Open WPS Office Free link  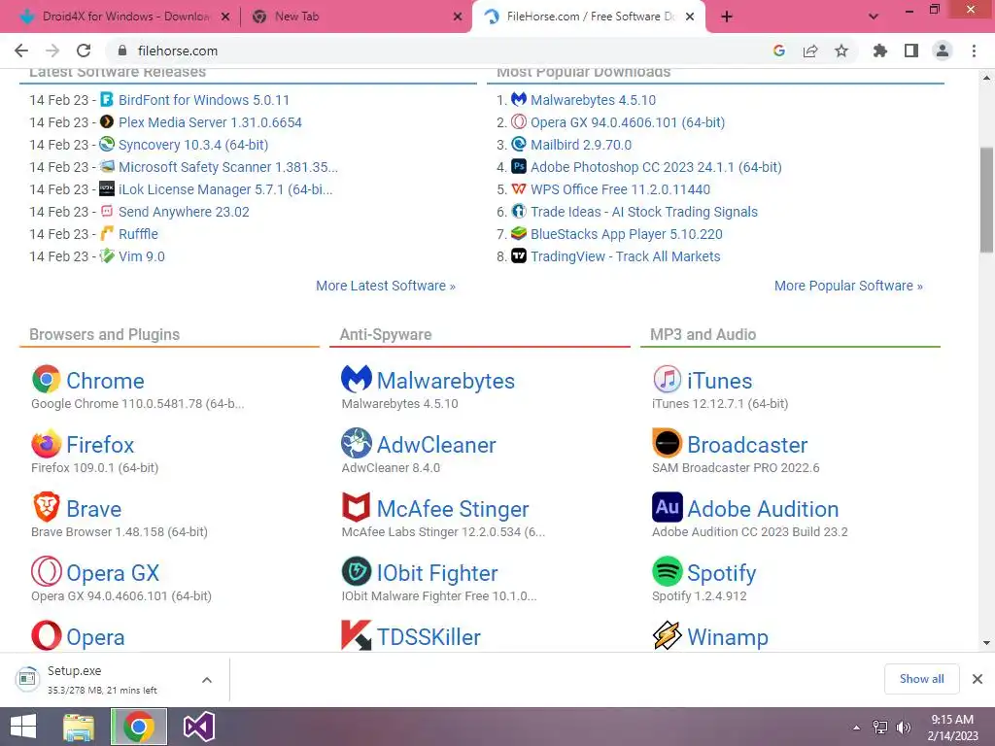click(621, 189)
